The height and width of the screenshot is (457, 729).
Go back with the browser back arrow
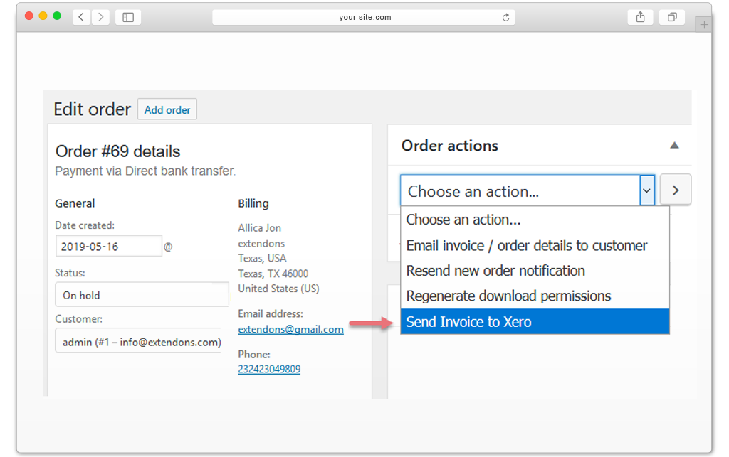(x=81, y=17)
